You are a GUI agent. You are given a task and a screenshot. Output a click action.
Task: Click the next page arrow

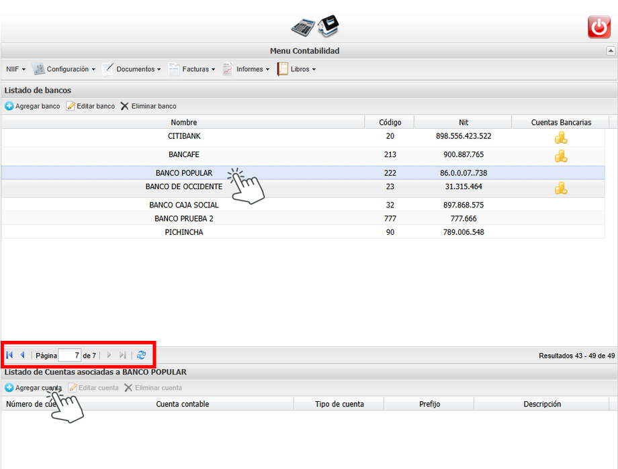[x=109, y=355]
